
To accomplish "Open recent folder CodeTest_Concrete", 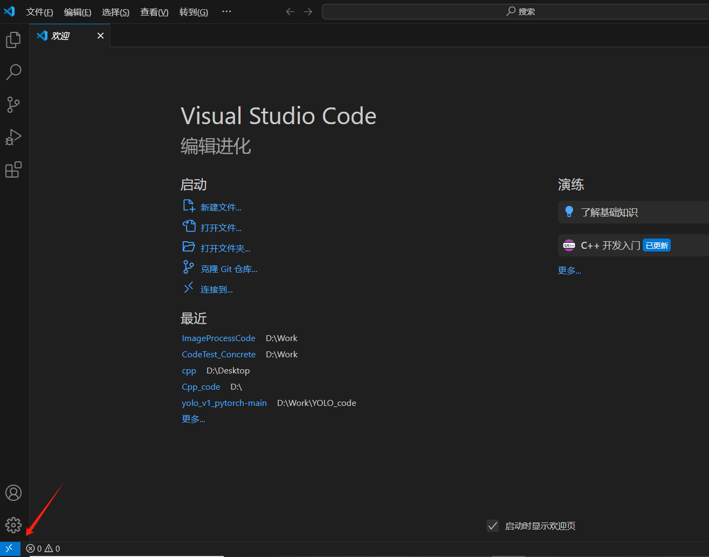I will 219,355.
